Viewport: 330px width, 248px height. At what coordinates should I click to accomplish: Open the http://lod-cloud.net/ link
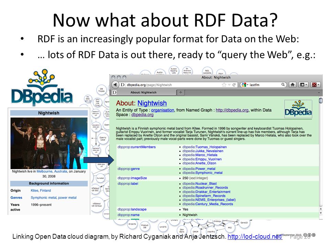coord(255,237)
